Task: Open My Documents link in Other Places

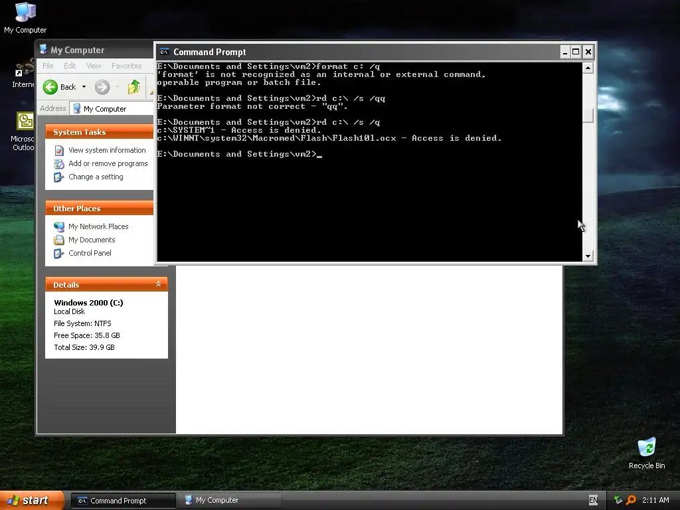Action: tap(92, 240)
